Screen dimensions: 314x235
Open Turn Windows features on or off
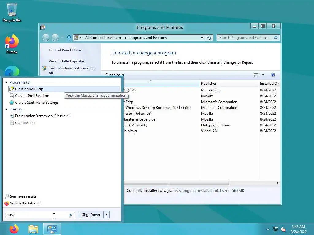72,70
